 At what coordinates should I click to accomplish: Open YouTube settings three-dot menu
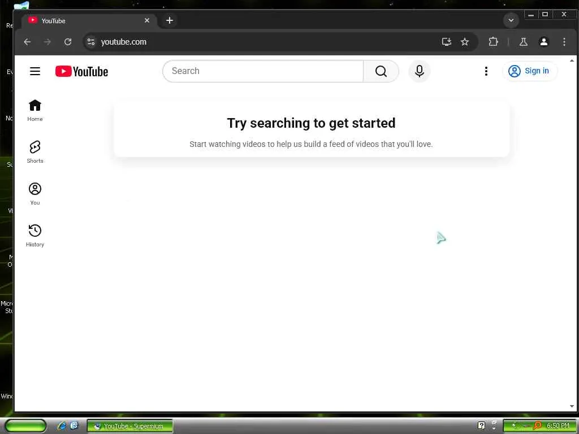tap(486, 71)
